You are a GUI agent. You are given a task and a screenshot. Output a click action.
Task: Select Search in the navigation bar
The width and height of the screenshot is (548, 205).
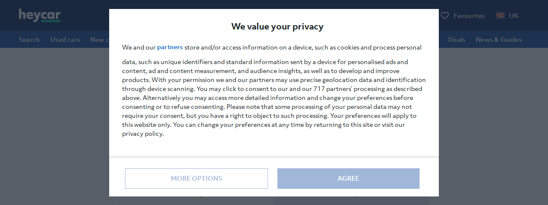click(29, 40)
